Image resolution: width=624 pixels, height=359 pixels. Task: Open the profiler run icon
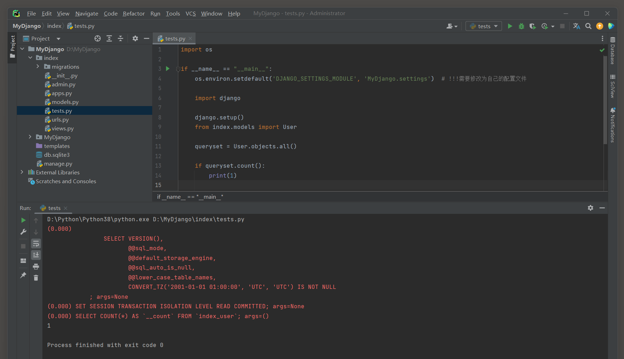click(x=545, y=26)
